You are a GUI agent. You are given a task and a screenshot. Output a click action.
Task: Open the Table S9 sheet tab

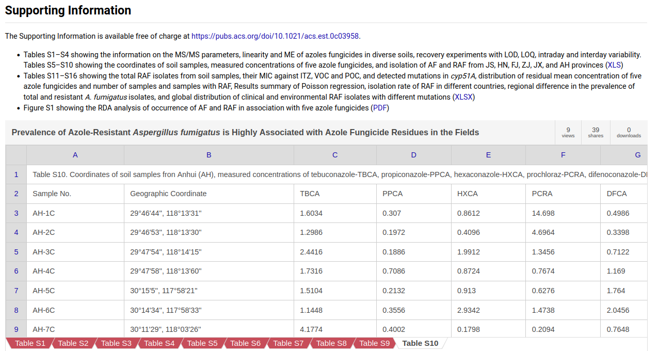click(374, 343)
